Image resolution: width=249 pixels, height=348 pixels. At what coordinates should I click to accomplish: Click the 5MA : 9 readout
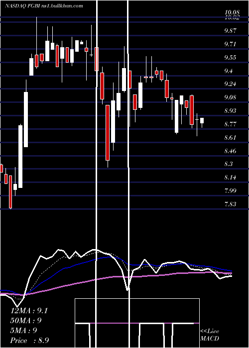click(x=23, y=331)
